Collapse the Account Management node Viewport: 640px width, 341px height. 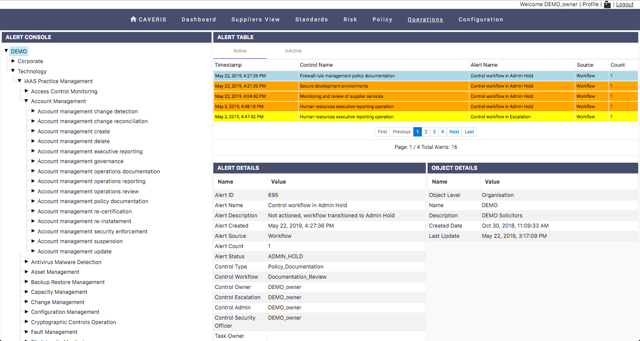(26, 101)
